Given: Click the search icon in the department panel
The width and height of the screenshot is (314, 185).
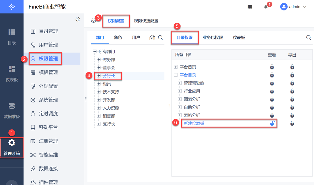Looking at the screenshot, I should pyautogui.click(x=160, y=38).
